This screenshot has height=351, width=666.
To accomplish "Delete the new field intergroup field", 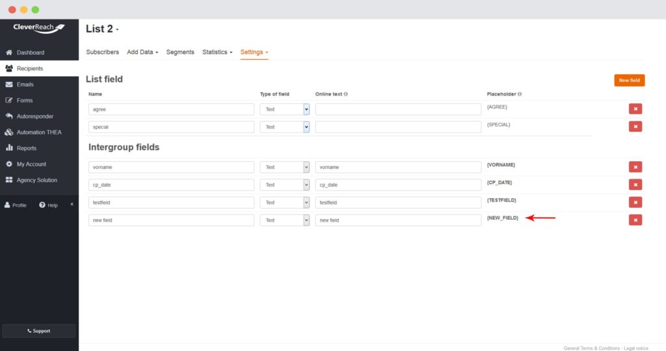I will pyautogui.click(x=635, y=220).
